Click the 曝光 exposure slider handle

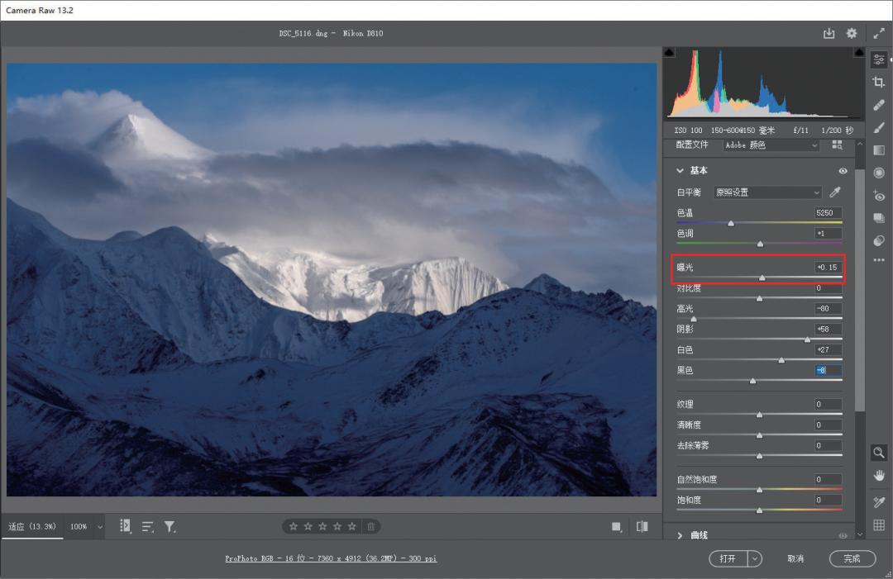(x=762, y=278)
